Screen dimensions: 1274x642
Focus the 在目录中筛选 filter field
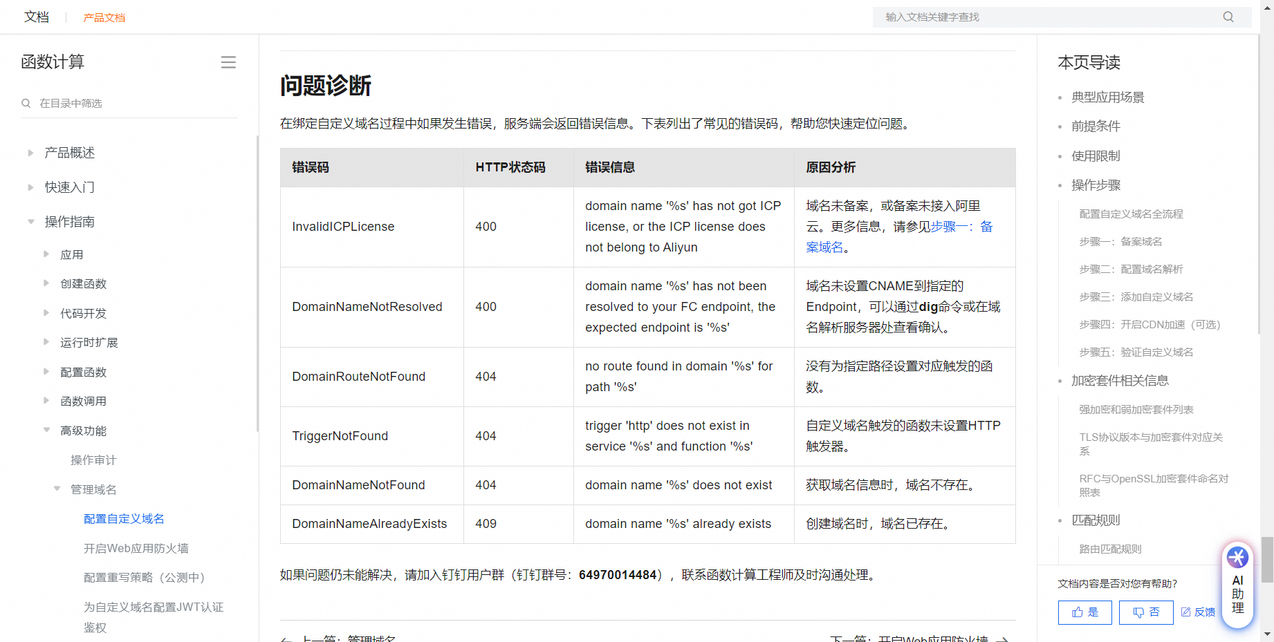pos(129,104)
